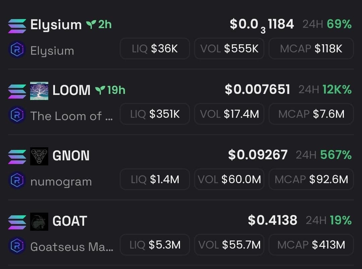Viewport: 362px width, 269px height.
Task: Open the GNON token logo thumbnail
Action: [39, 156]
